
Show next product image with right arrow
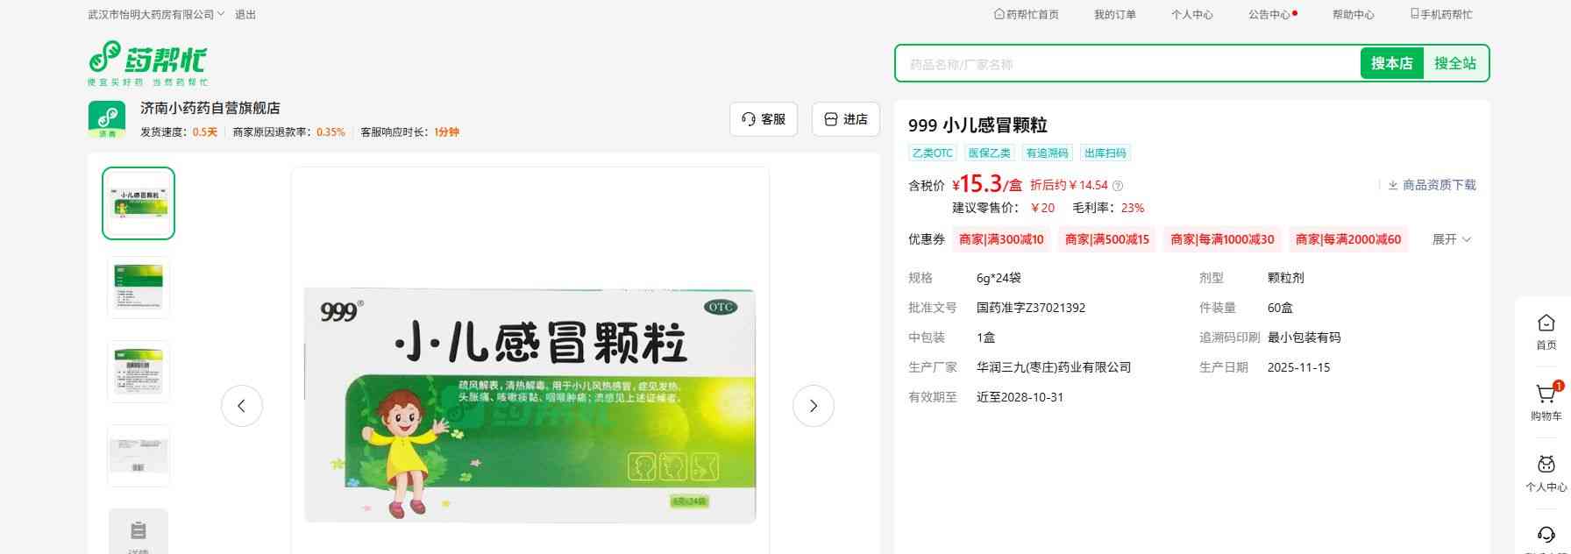(x=813, y=406)
